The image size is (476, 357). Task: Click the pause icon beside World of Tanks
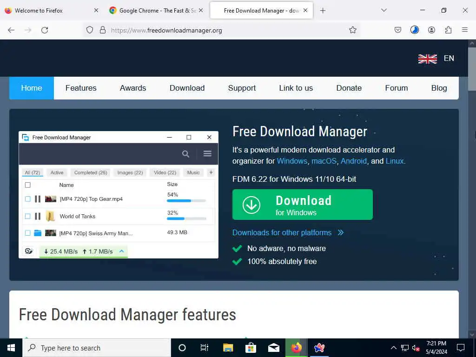pyautogui.click(x=38, y=216)
